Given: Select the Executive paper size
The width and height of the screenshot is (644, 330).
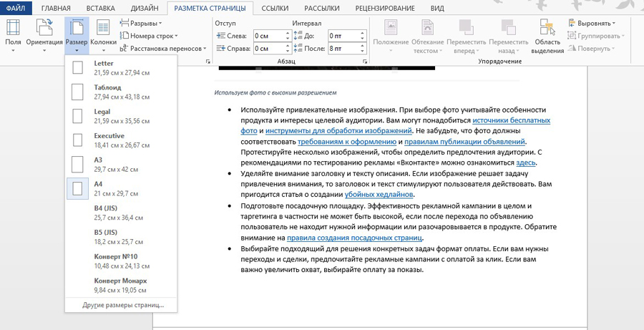Looking at the screenshot, I should [121, 140].
